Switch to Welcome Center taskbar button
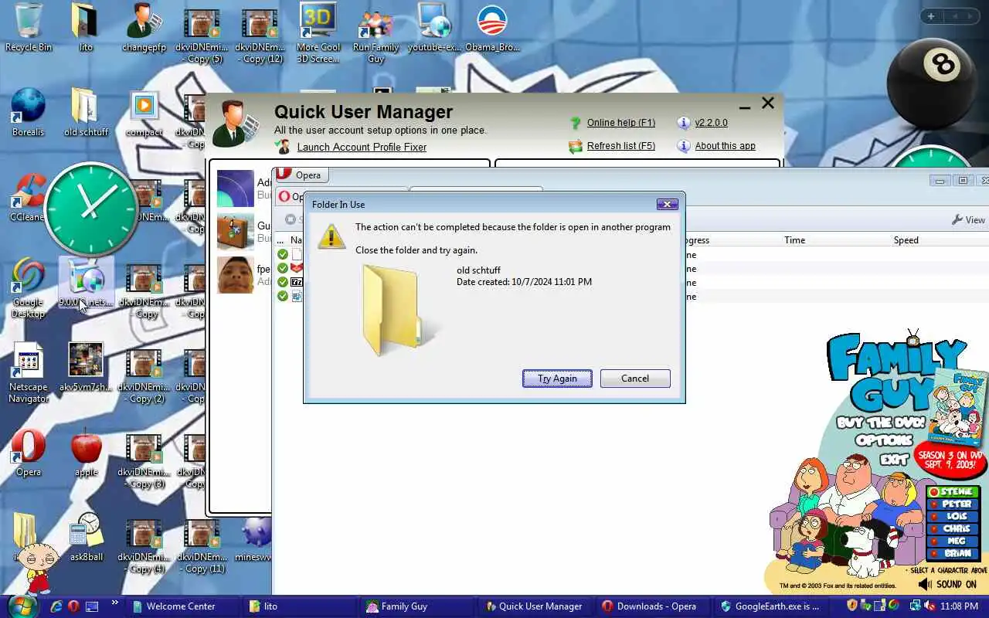This screenshot has height=618, width=989. click(x=183, y=606)
